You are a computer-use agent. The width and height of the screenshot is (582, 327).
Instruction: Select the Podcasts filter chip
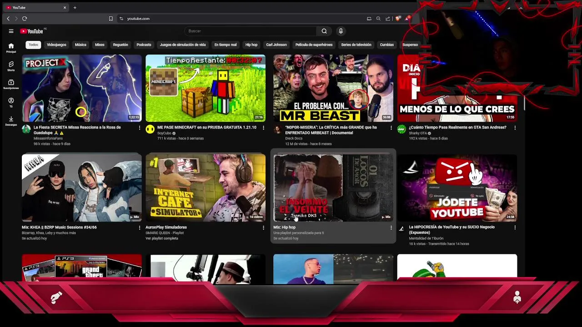pos(144,45)
